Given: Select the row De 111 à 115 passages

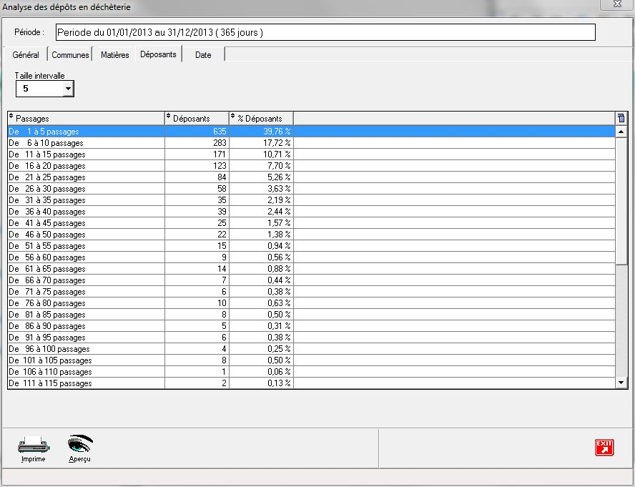Looking at the screenshot, I should click(x=86, y=383).
